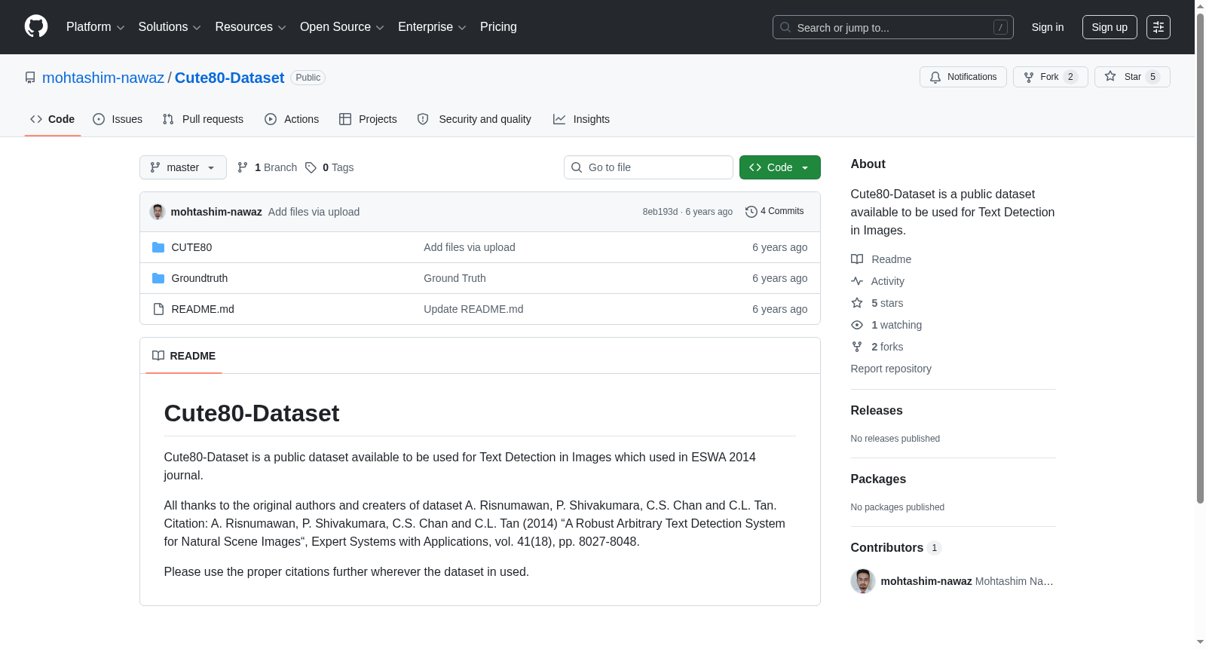Viewport: 1206px width, 649px height.
Task: Click the Sign in link
Action: 1048,27
